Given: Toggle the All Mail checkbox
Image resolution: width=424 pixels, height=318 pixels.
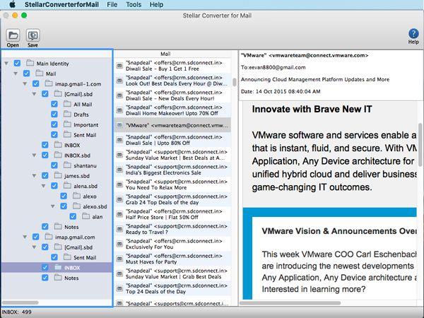Looking at the screenshot, I should (x=54, y=104).
